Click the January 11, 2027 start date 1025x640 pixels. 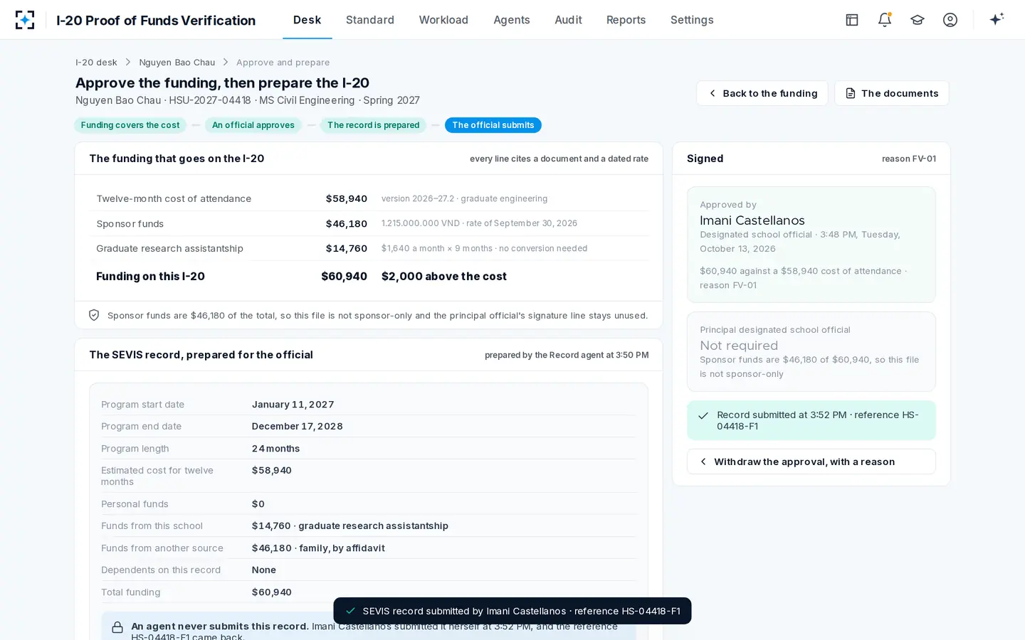tap(293, 405)
